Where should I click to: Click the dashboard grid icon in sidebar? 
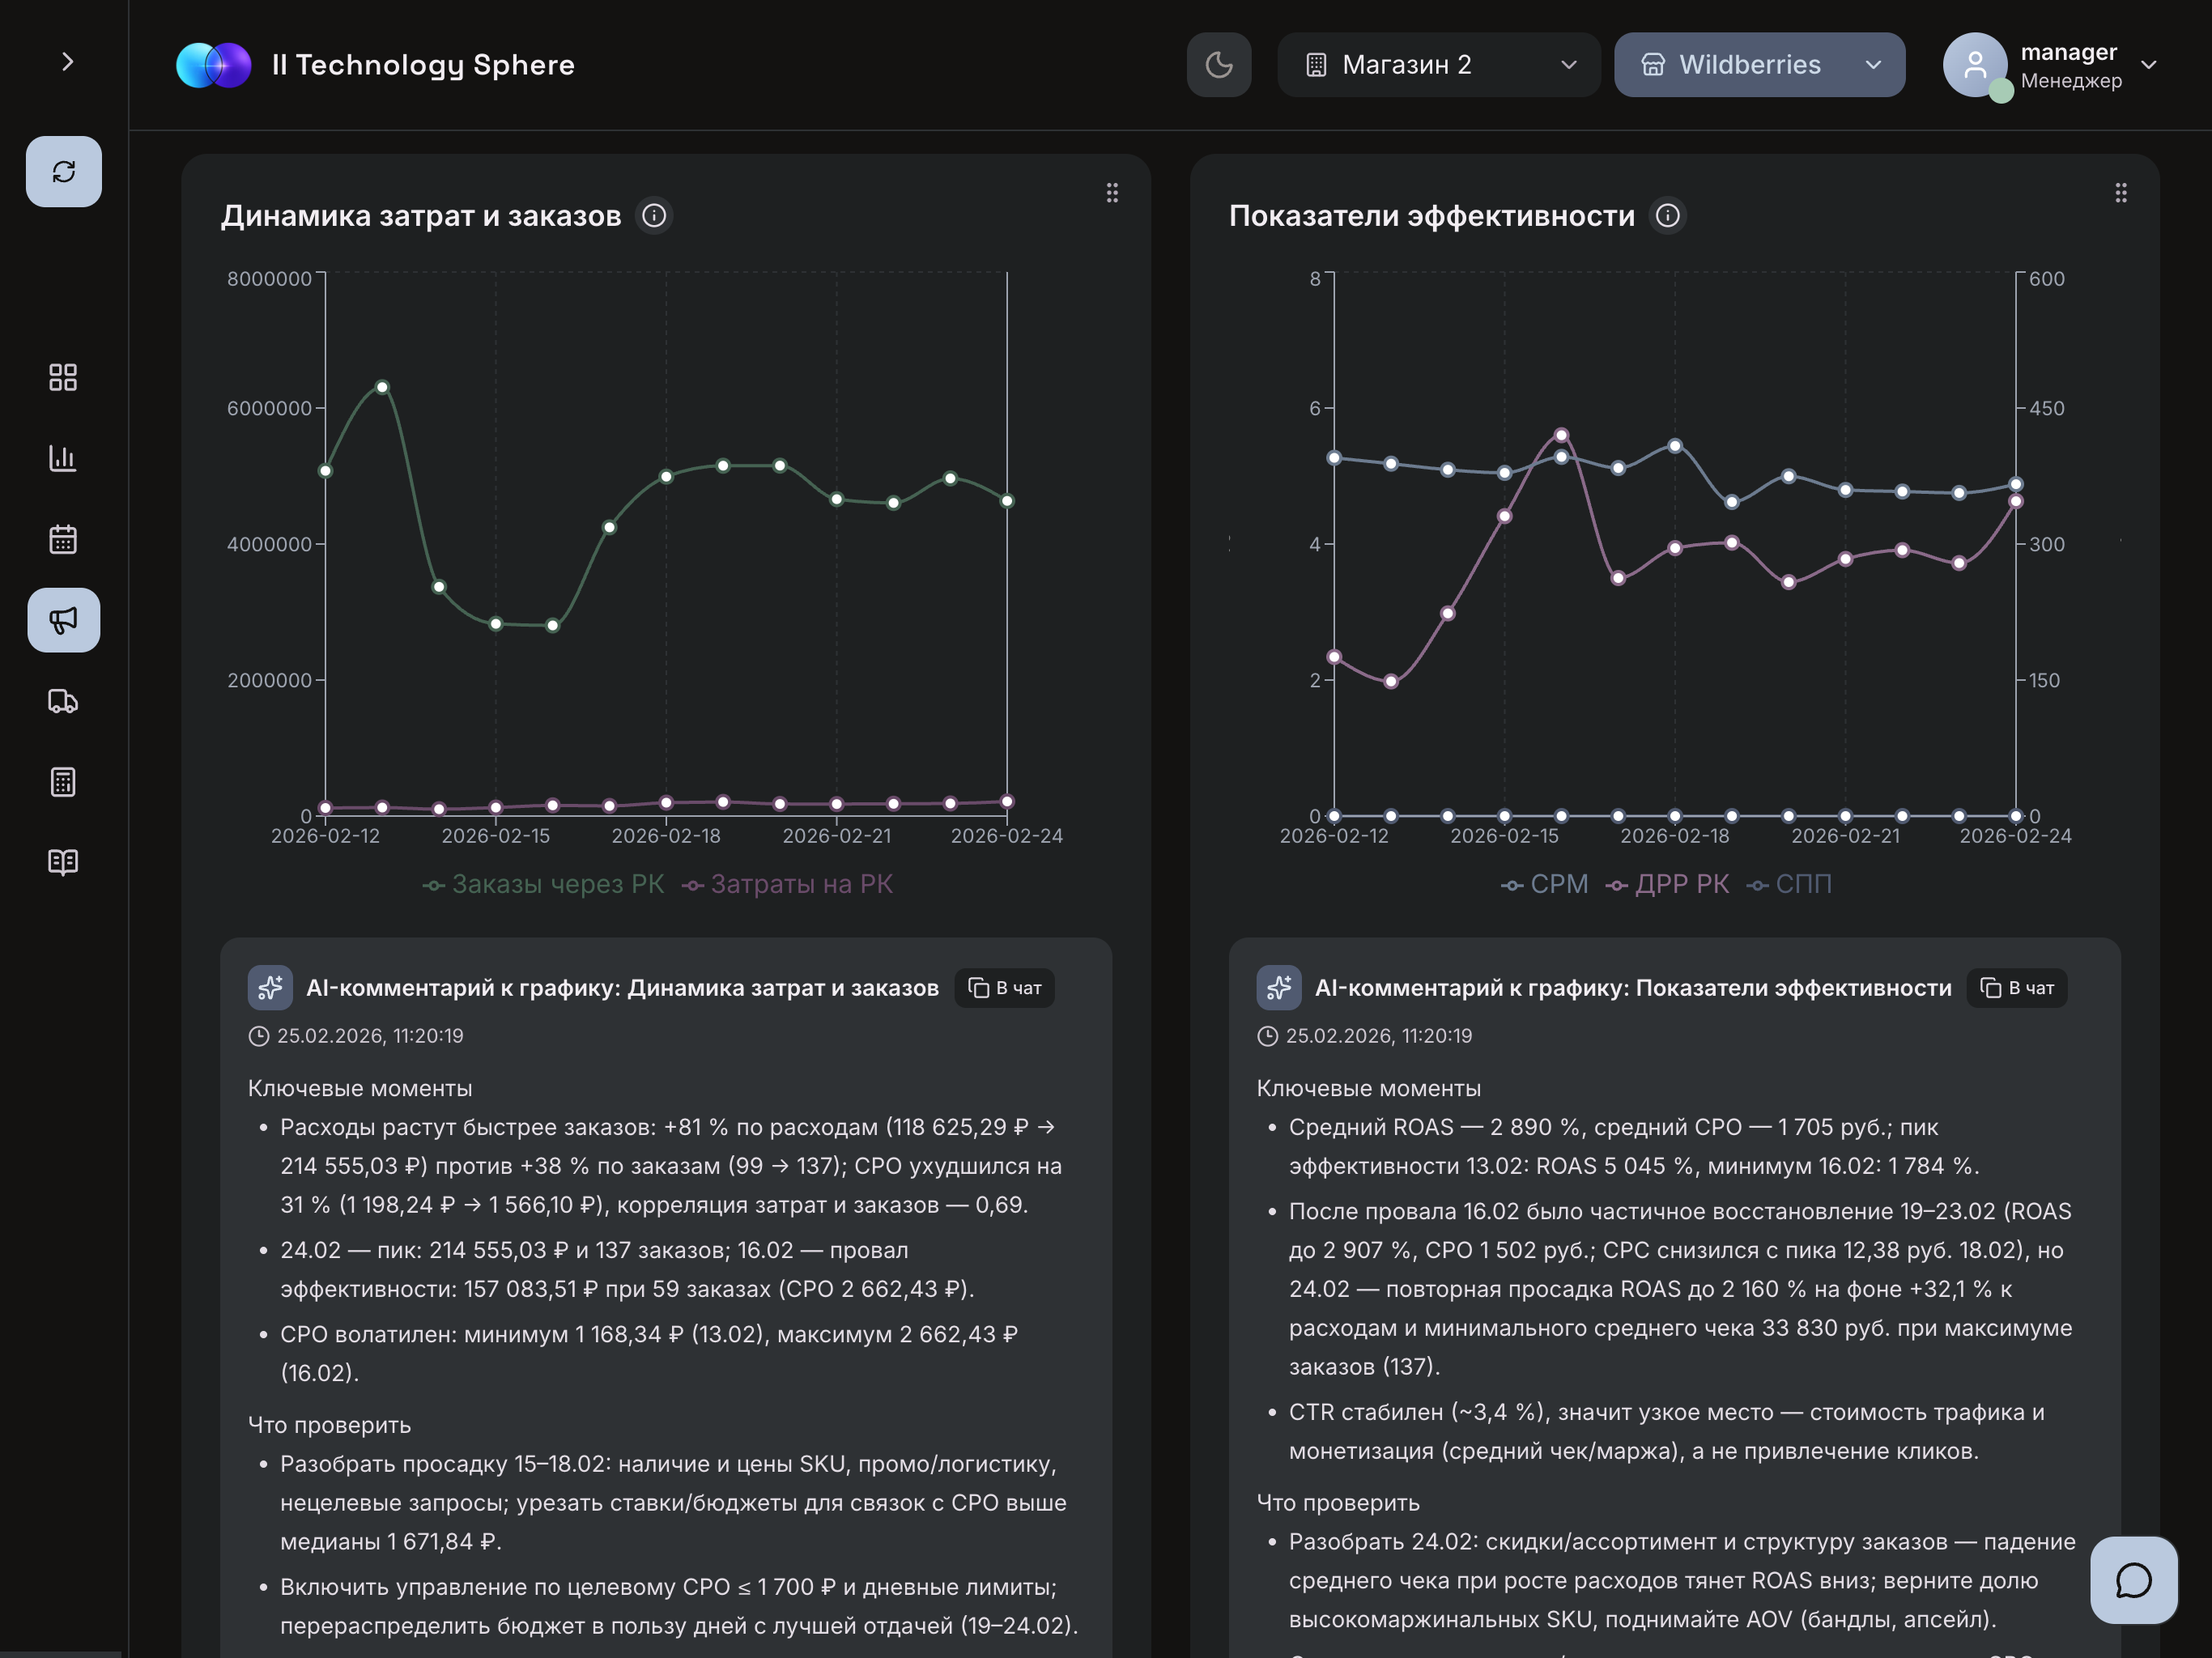(63, 378)
